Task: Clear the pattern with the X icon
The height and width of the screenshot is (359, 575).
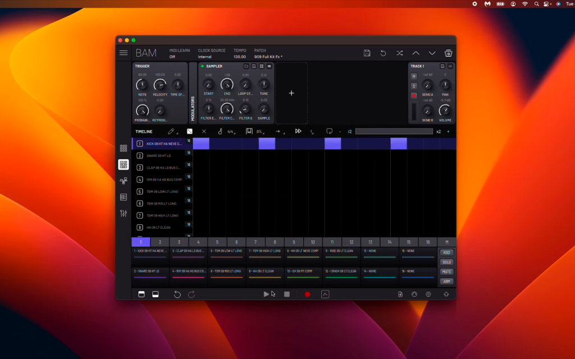Action: pyautogui.click(x=204, y=131)
